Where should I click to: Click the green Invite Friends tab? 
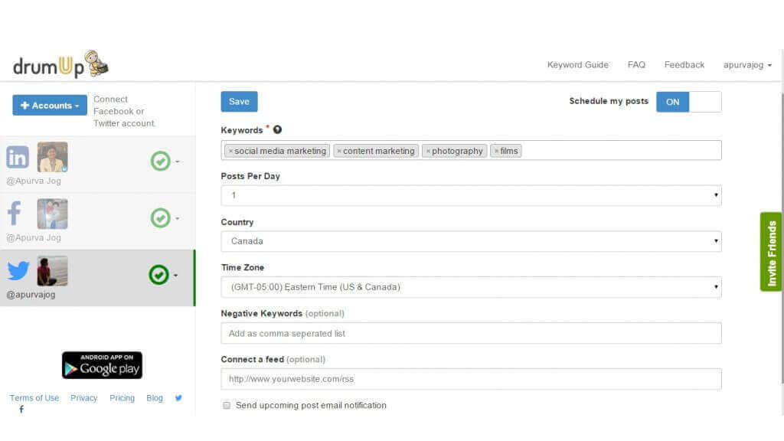(x=772, y=252)
